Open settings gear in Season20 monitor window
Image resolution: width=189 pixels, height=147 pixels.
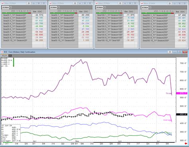point(29,3)
